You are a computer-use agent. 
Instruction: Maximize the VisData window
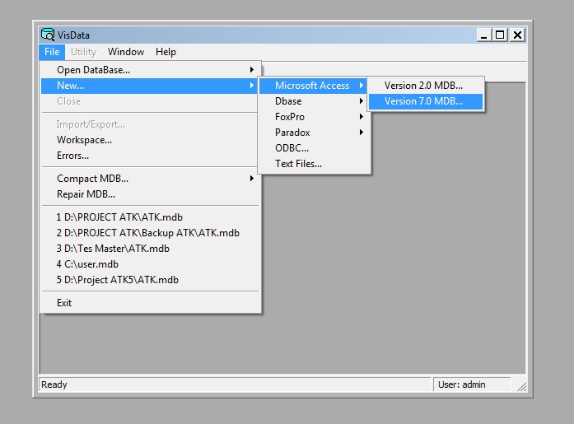[500, 35]
